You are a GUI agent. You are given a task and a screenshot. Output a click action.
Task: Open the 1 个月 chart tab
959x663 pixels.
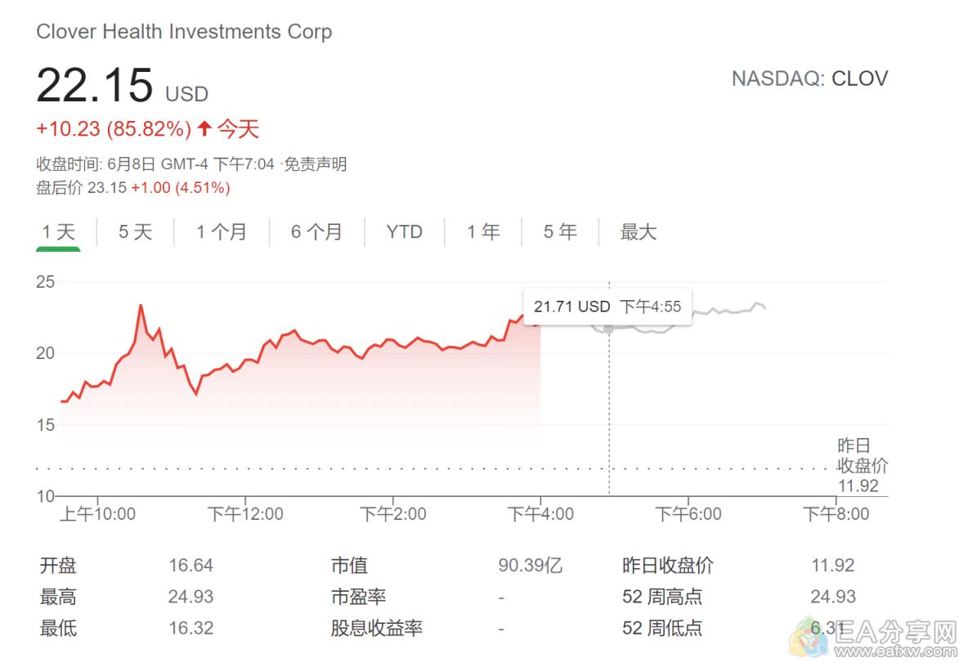coord(222,232)
